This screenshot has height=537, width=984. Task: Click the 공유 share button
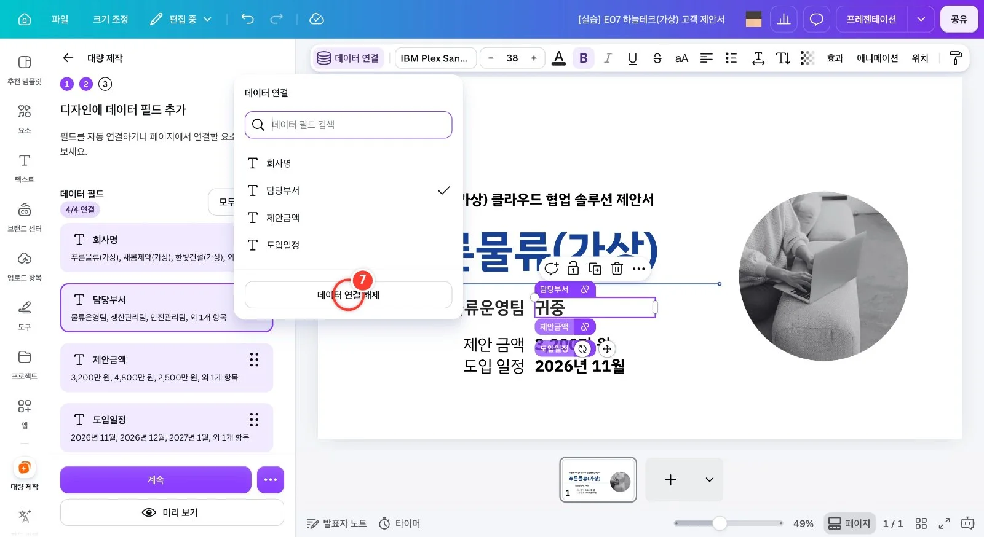point(959,19)
